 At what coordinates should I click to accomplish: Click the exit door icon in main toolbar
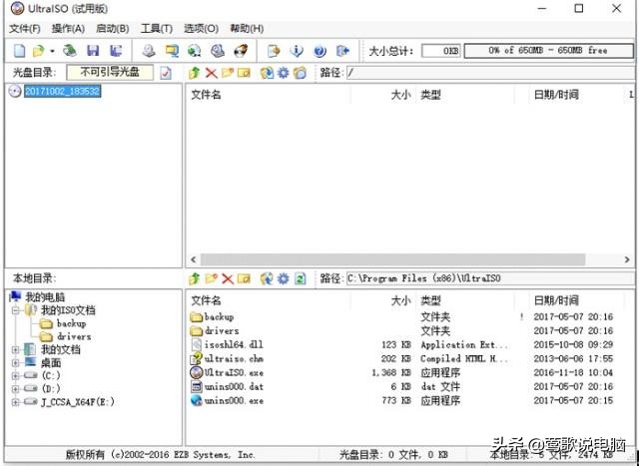tap(342, 51)
